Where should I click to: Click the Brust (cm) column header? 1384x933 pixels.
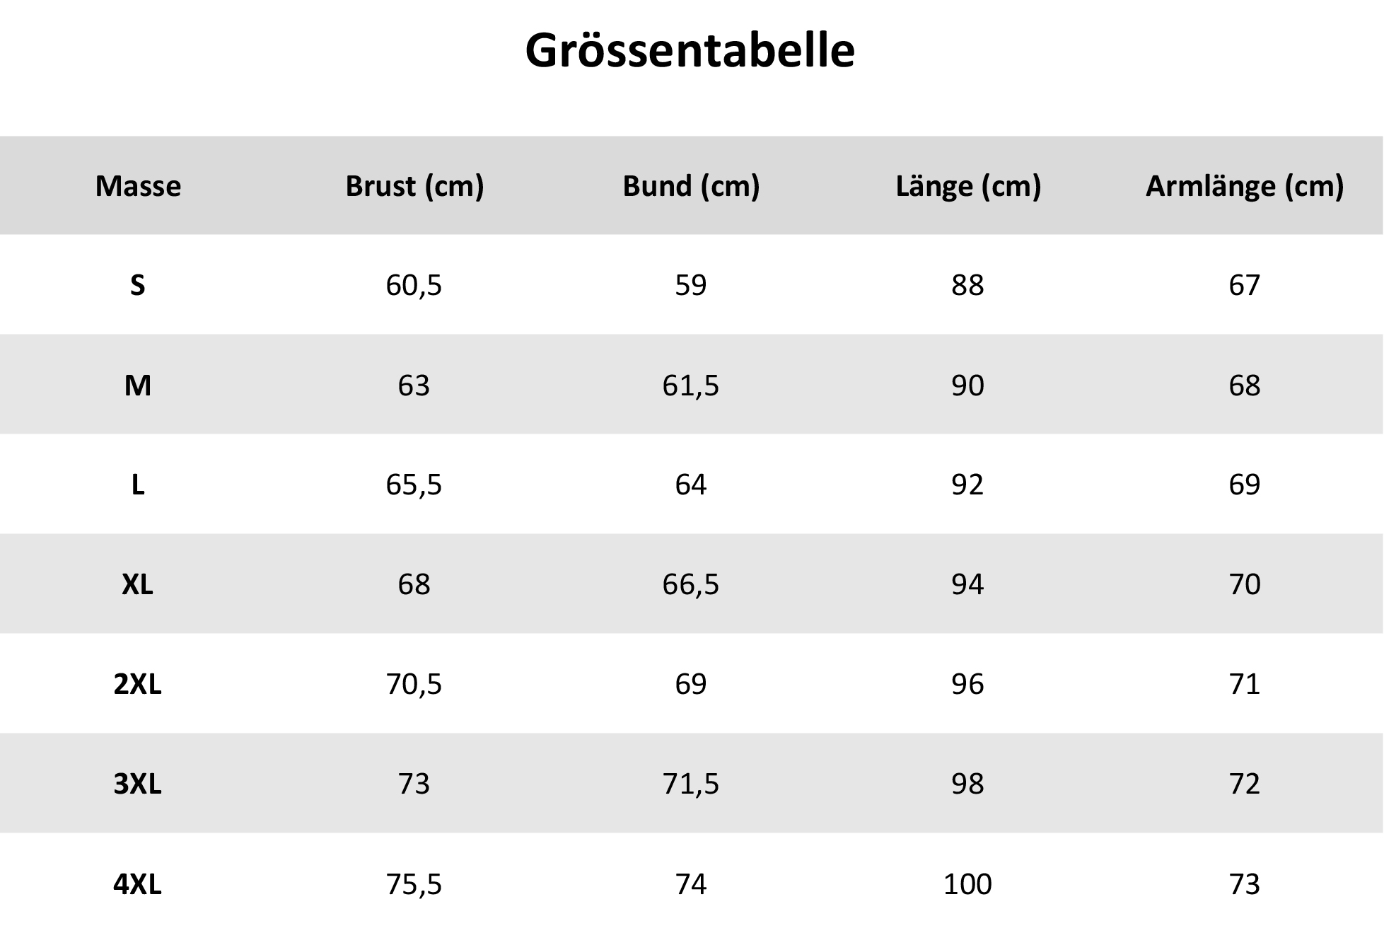[x=414, y=186]
